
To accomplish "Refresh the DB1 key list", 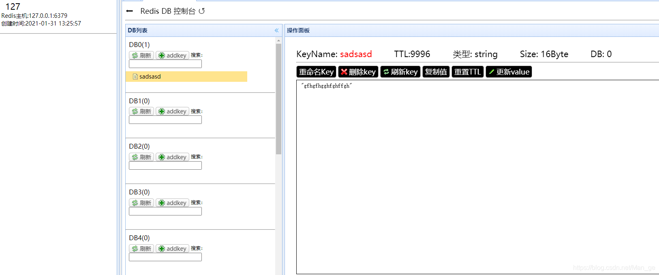I will tap(141, 111).
